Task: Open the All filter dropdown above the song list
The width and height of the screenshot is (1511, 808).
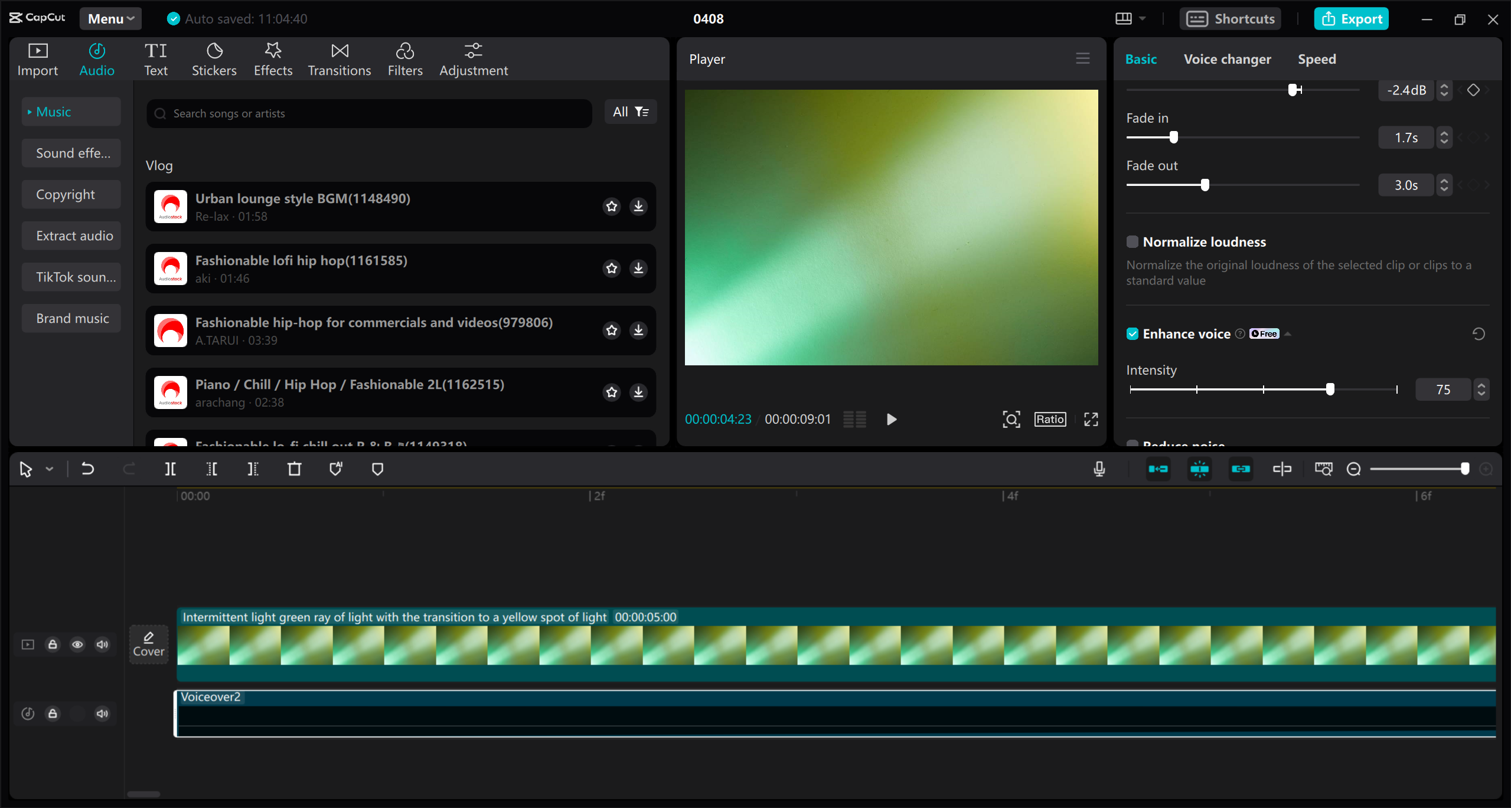Action: (629, 112)
